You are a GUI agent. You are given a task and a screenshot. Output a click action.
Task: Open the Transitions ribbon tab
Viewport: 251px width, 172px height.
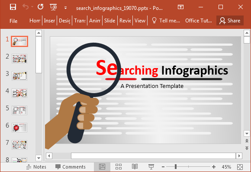(x=80, y=21)
